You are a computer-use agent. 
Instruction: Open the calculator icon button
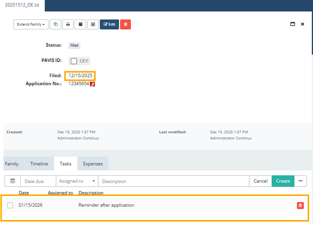click(93, 24)
